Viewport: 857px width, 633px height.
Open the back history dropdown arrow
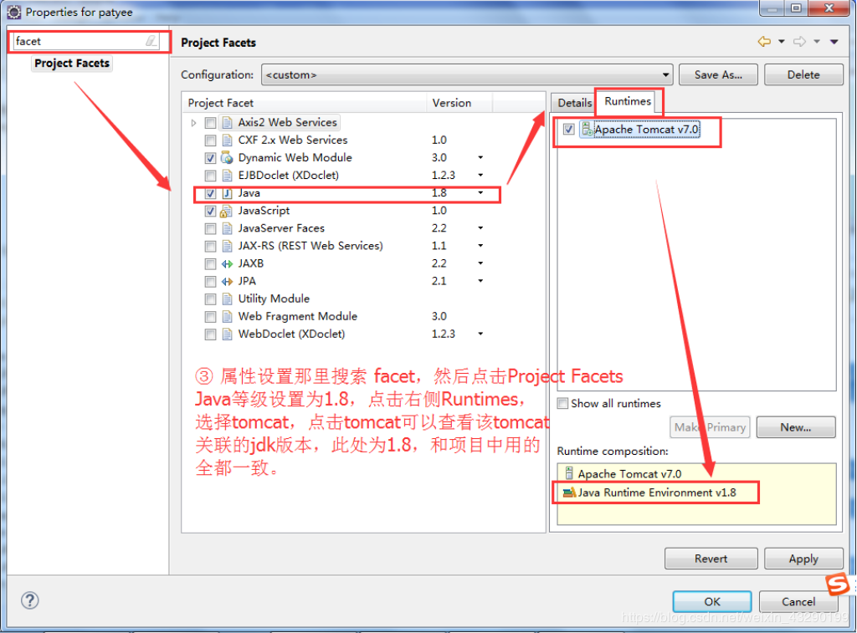tap(782, 42)
